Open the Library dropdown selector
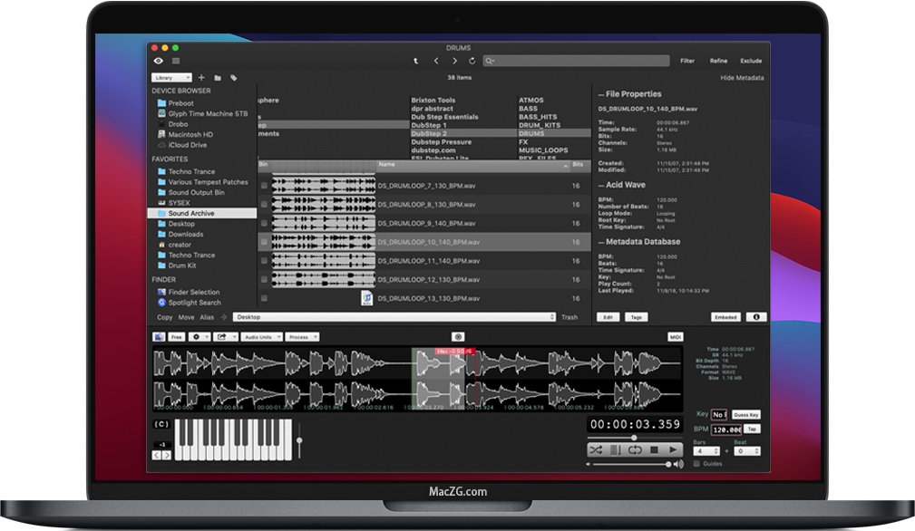Image resolution: width=915 pixels, height=531 pixels. pos(171,77)
